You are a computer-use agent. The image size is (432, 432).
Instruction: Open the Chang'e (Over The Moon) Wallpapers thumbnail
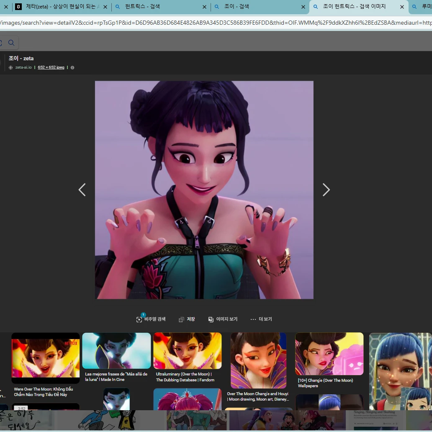point(329,354)
